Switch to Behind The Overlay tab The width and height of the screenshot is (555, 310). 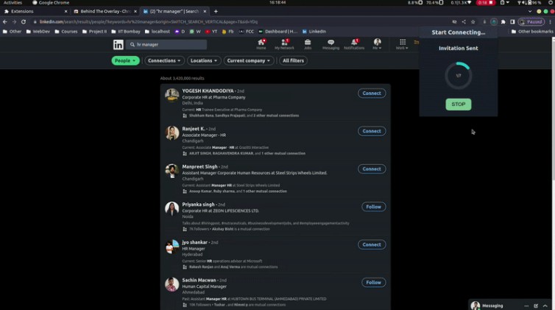105,12
